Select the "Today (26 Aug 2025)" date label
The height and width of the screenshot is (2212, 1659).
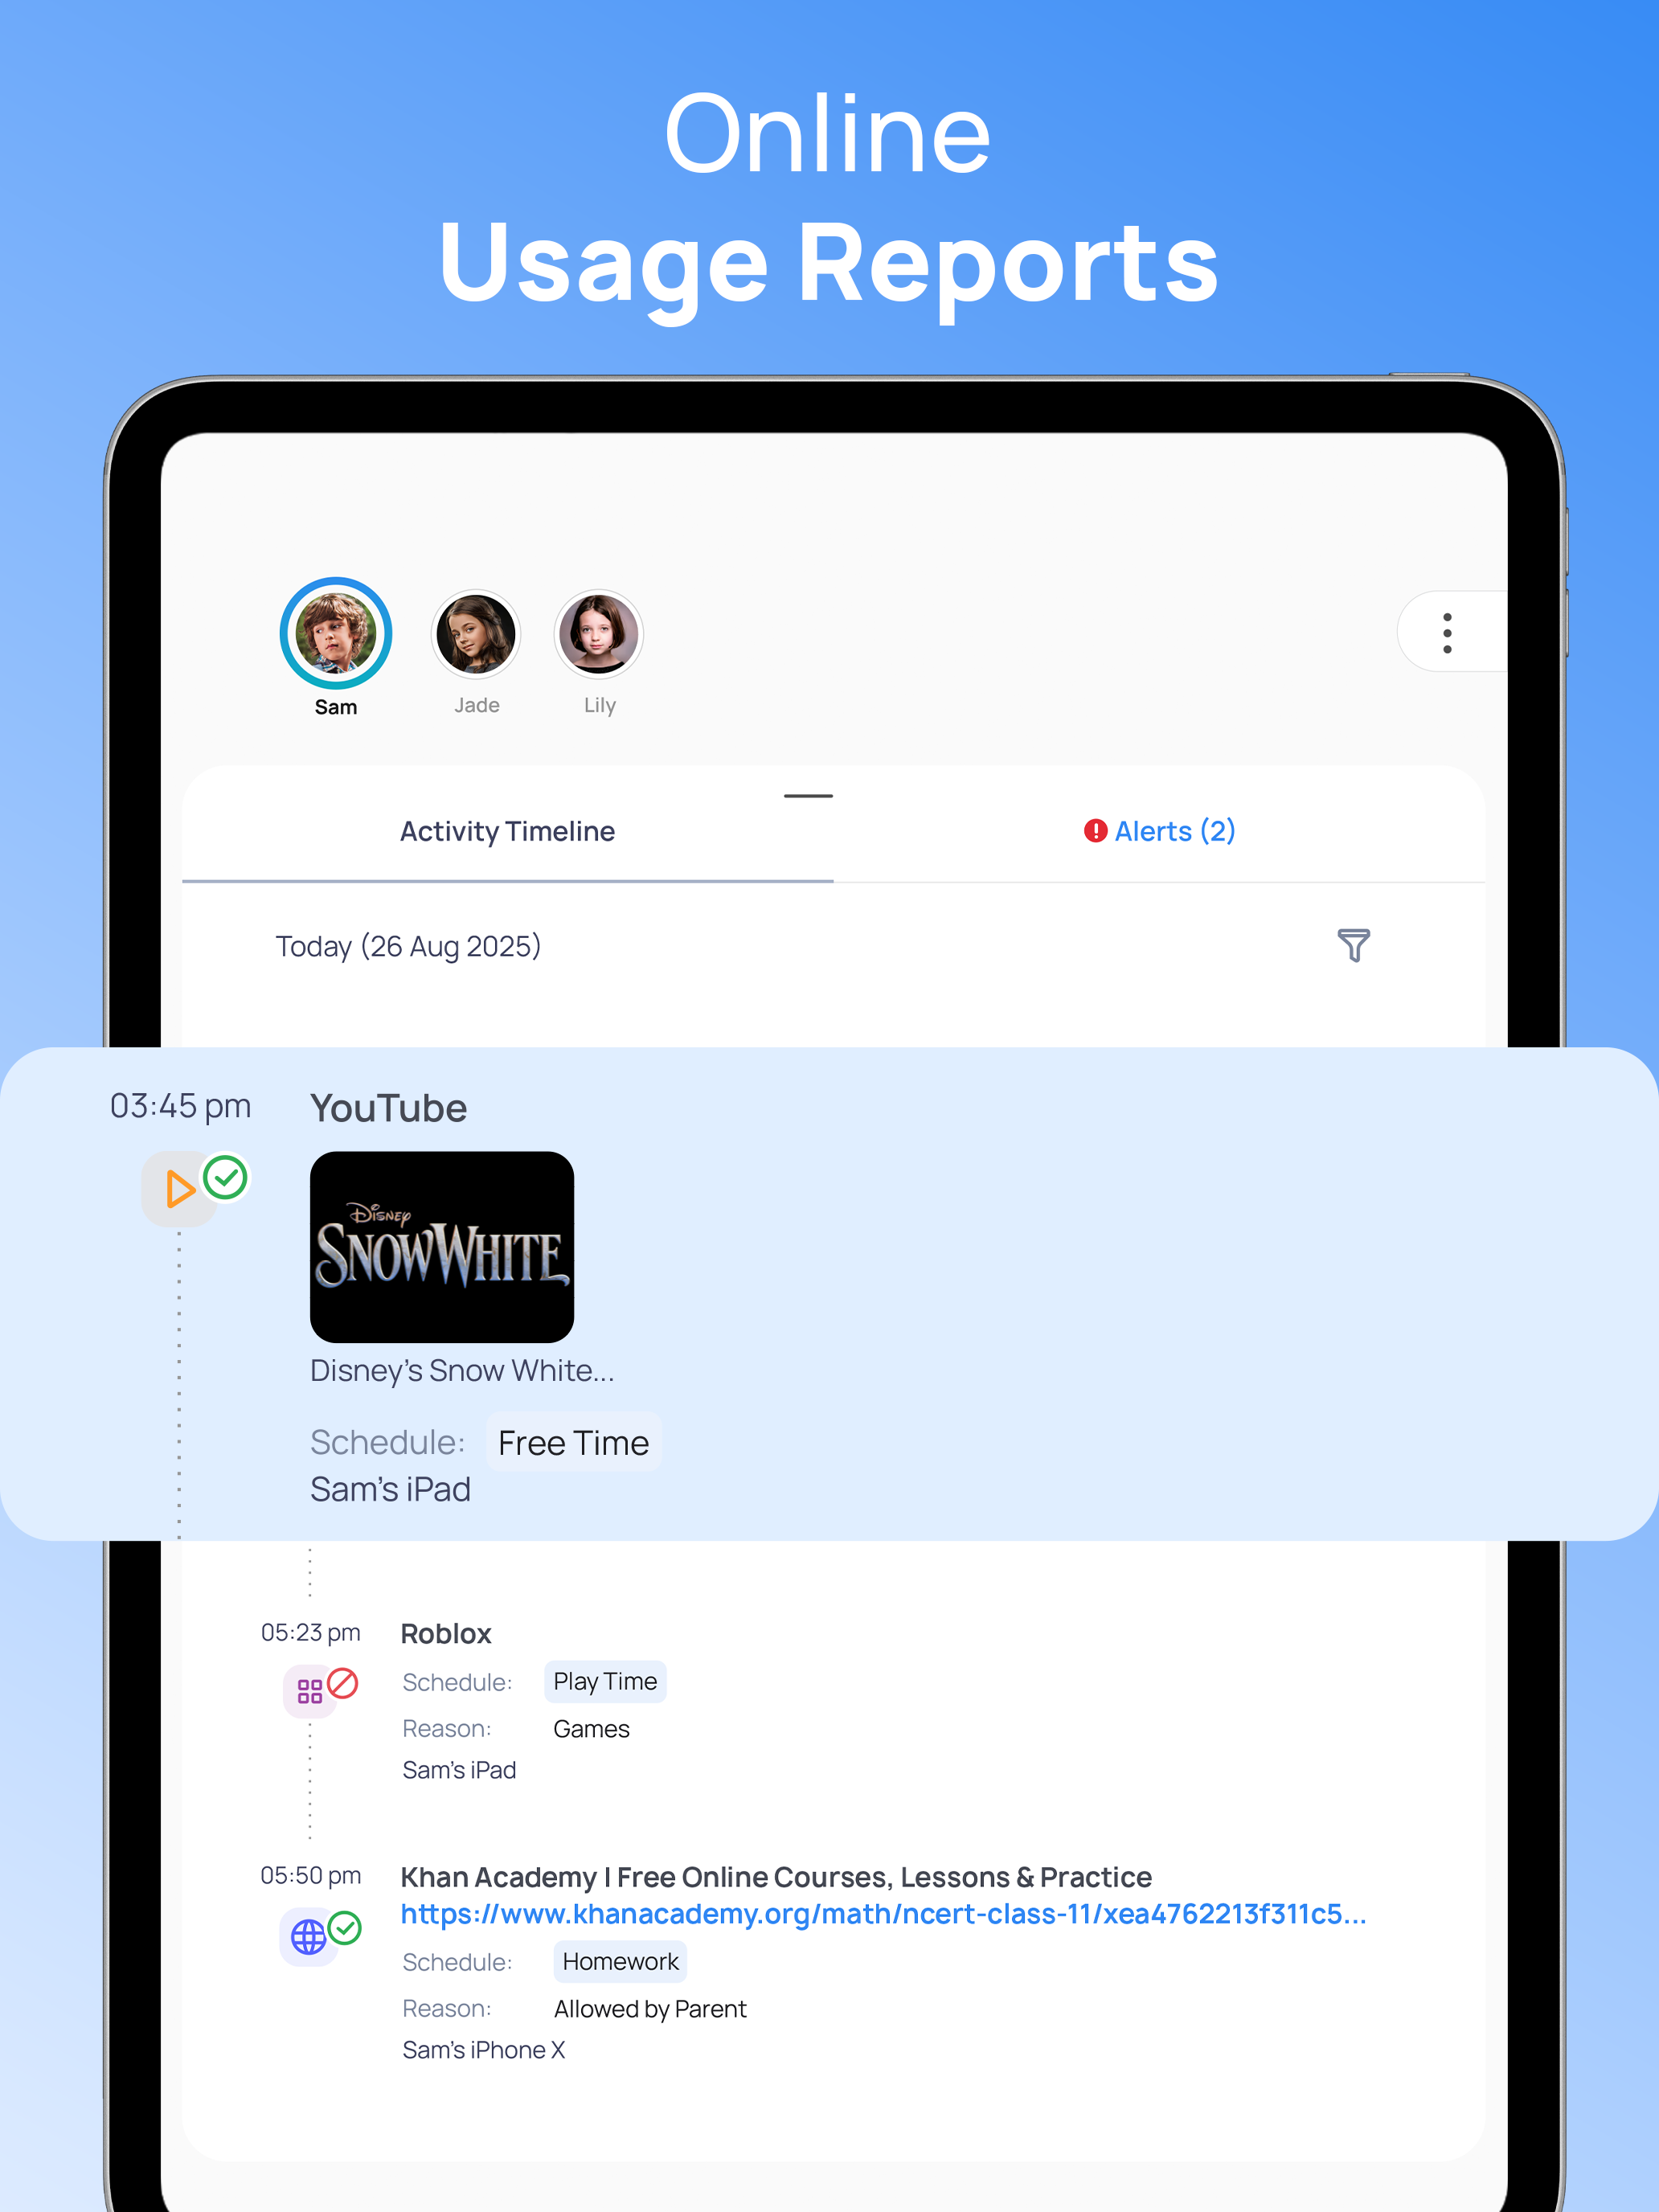(x=408, y=946)
